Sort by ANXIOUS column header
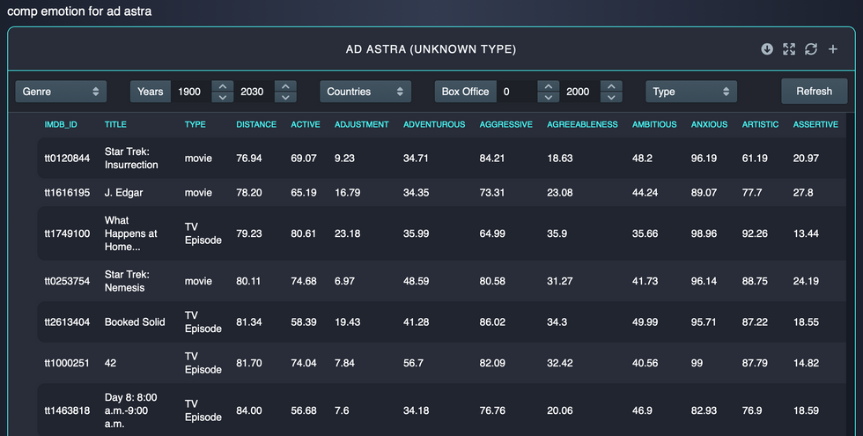 pos(710,124)
